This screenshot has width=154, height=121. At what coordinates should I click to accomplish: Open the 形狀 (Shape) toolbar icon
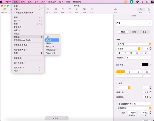point(77,10)
